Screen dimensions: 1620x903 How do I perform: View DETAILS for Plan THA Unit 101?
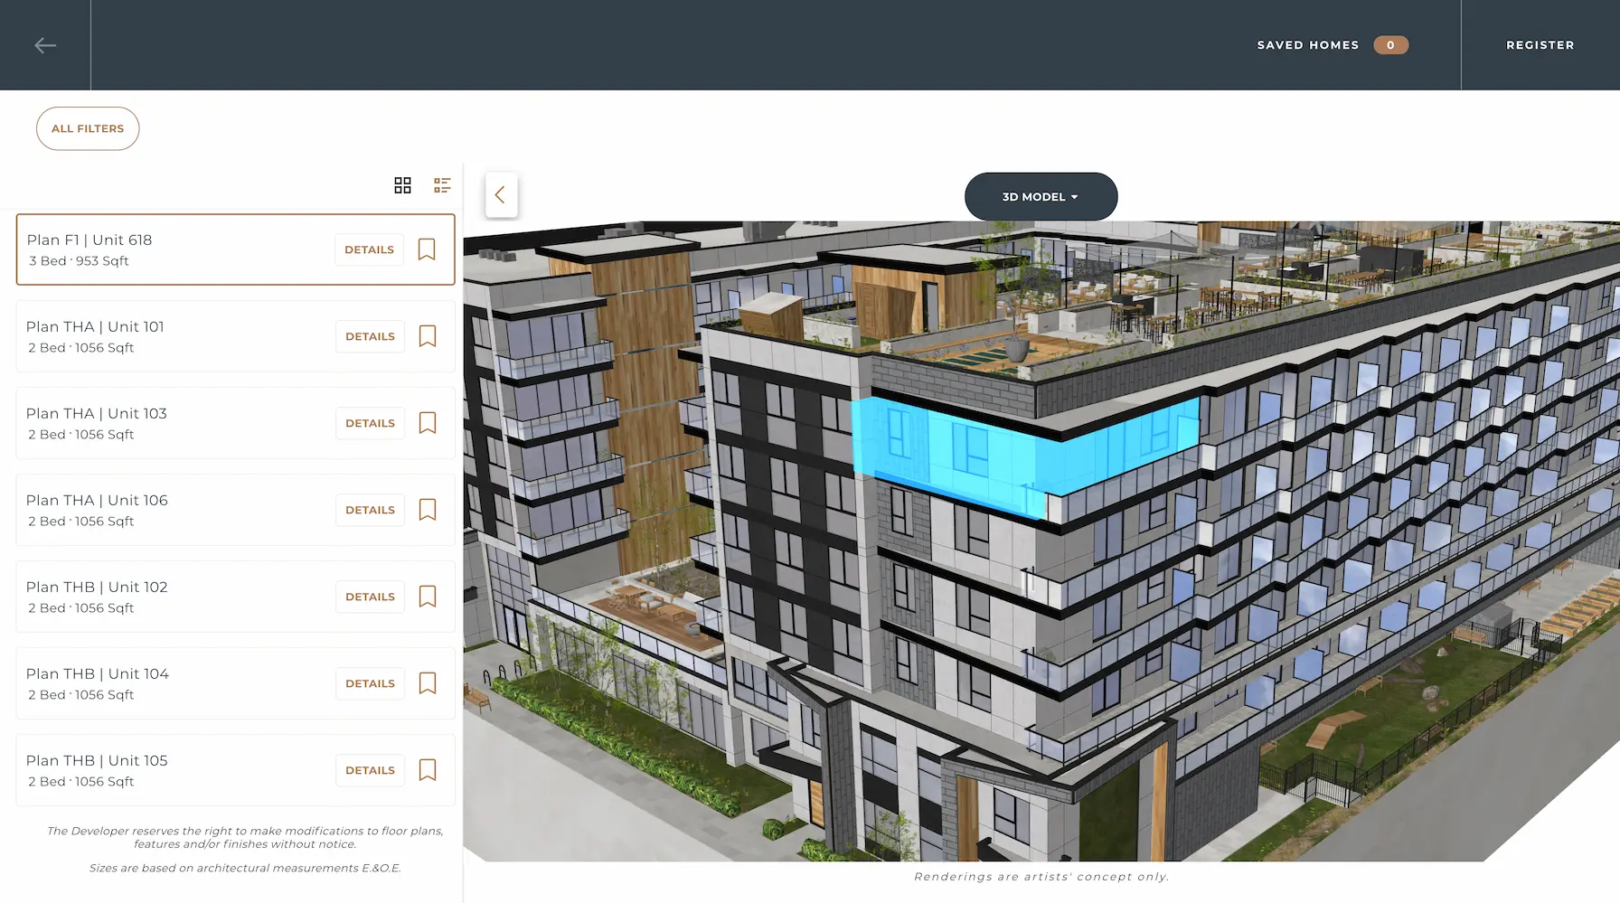point(370,335)
